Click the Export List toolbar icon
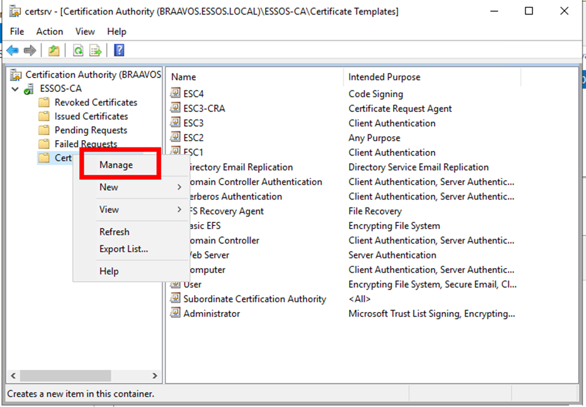 coord(95,50)
